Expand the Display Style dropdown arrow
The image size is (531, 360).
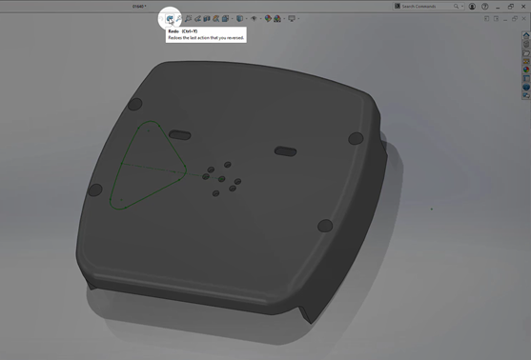[x=247, y=19]
